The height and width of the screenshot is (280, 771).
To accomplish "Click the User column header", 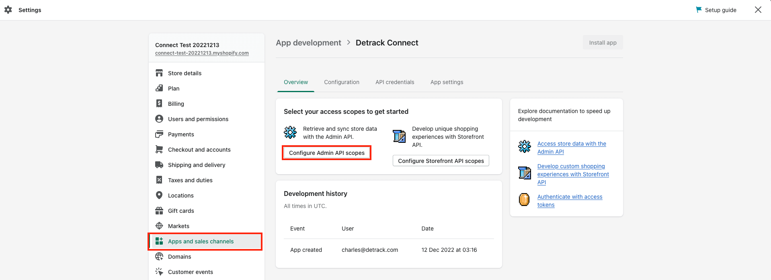I will [x=348, y=229].
